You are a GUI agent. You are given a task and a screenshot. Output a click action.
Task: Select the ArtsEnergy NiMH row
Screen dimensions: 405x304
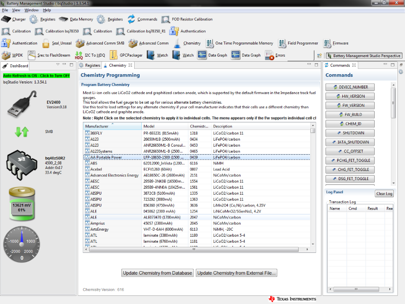pos(197,229)
